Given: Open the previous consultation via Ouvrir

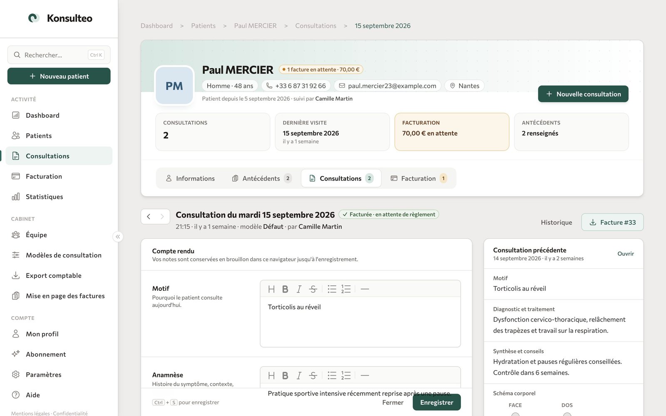Looking at the screenshot, I should [626, 254].
